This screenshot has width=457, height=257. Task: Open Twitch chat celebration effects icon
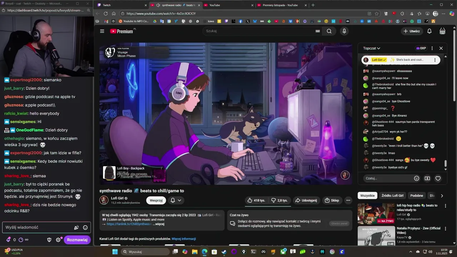(x=76, y=227)
